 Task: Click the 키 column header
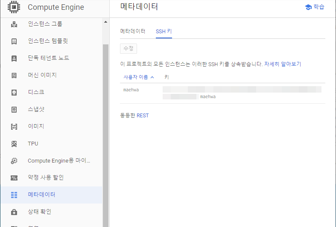point(167,77)
